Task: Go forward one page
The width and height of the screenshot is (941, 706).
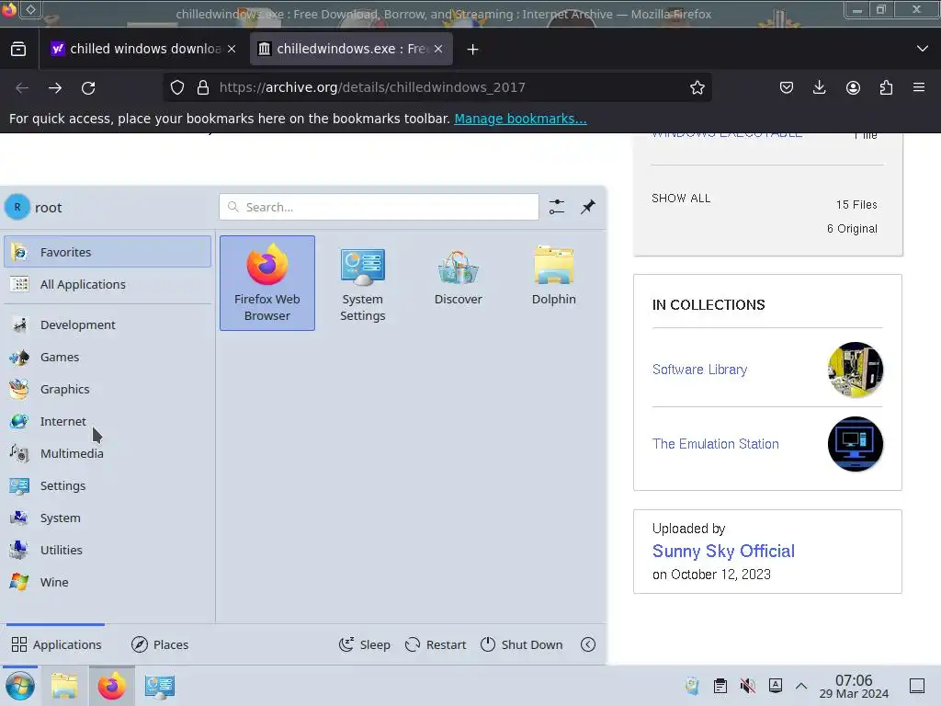Action: pos(55,87)
